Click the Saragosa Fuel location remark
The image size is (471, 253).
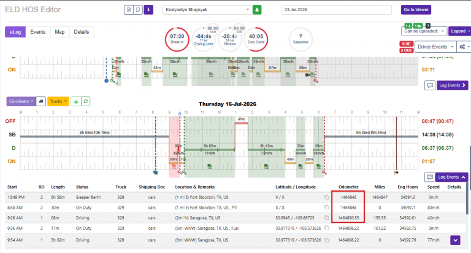point(207,228)
